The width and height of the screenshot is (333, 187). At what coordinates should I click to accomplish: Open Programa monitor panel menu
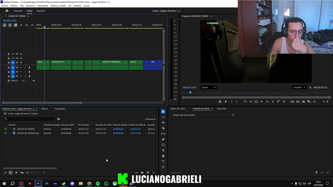211,16
